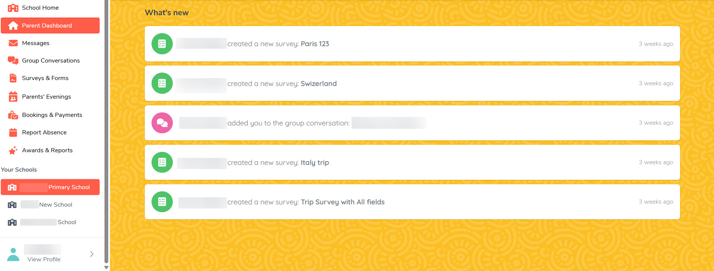Screen dimensions: 714x271
Task: Click the School Home building icon
Action: click(13, 8)
